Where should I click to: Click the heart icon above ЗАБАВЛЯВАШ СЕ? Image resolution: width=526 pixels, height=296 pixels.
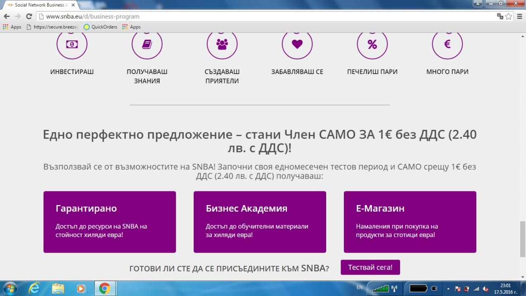point(297,44)
